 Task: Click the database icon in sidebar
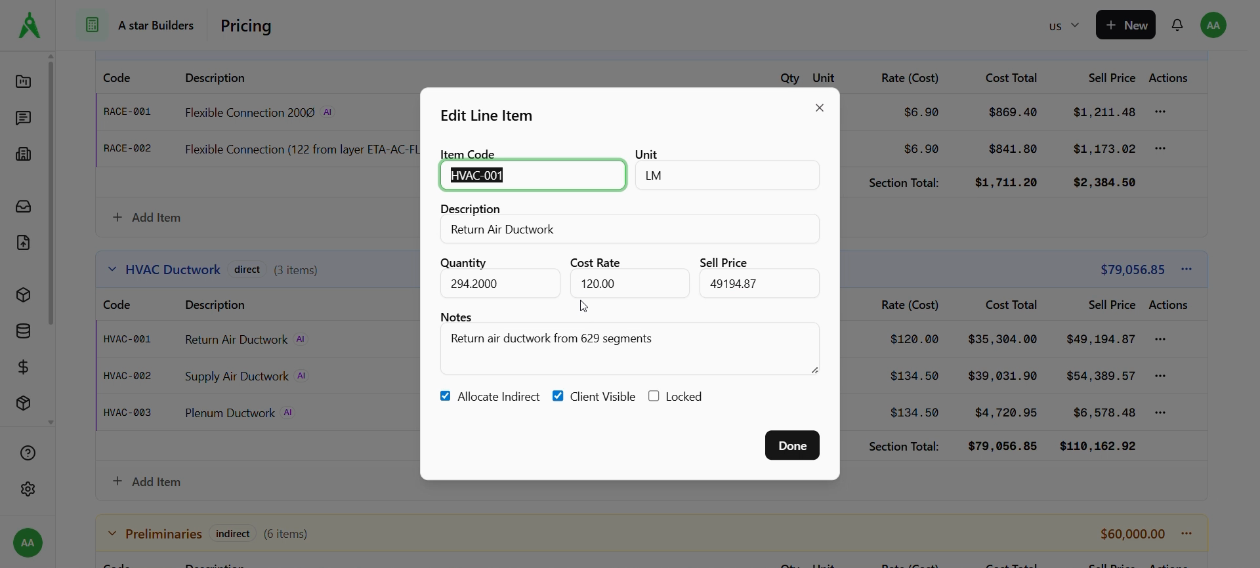[x=24, y=331]
